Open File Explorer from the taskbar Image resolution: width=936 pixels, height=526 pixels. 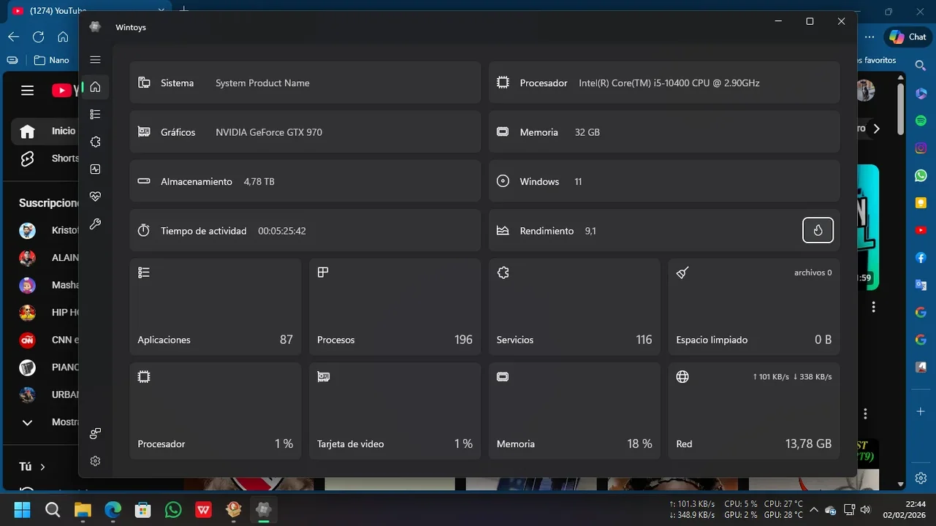pyautogui.click(x=83, y=509)
